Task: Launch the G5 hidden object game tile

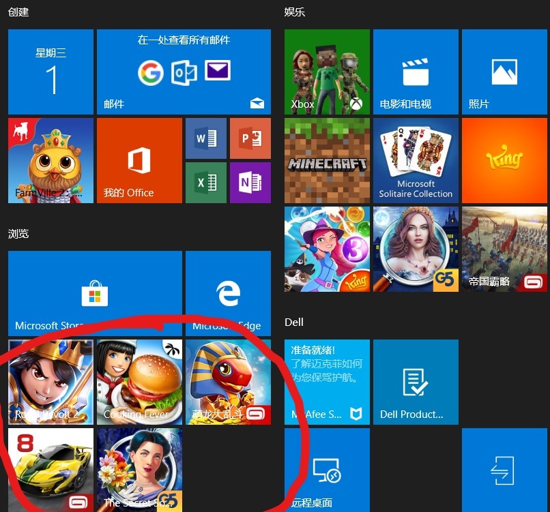Action: tap(416, 249)
